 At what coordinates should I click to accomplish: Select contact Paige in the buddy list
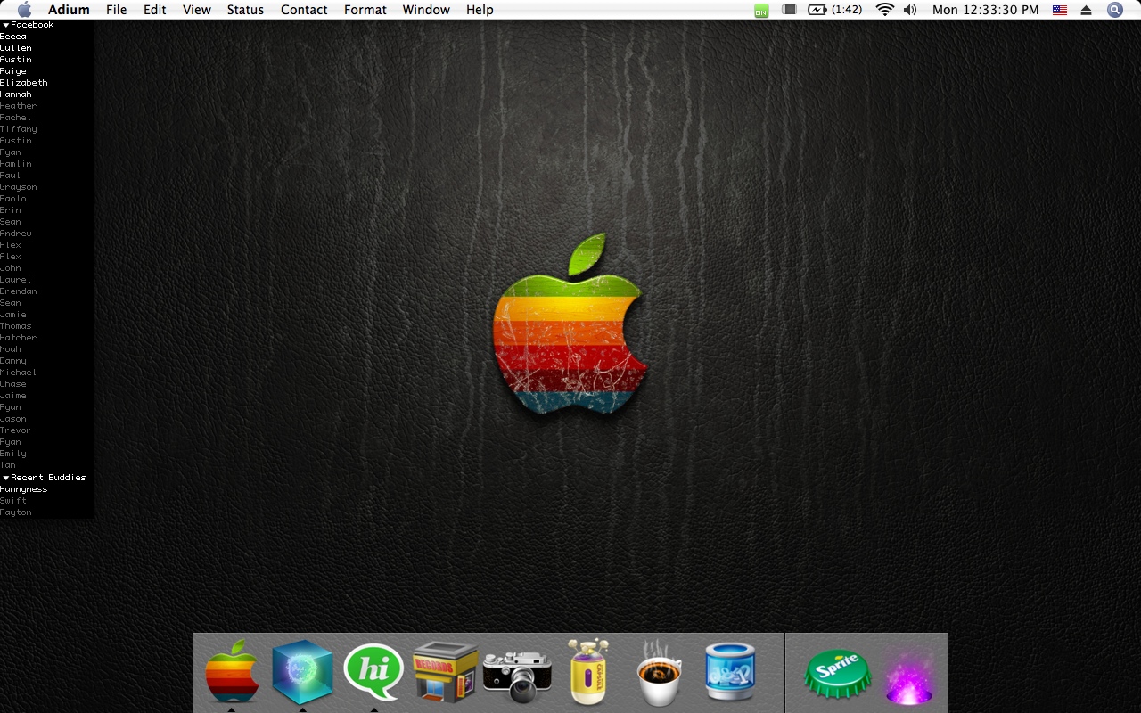pyautogui.click(x=13, y=71)
